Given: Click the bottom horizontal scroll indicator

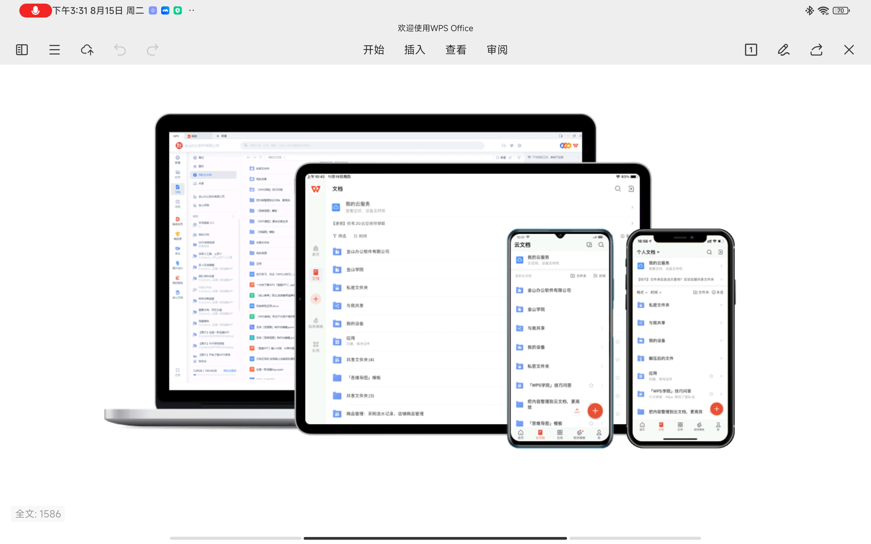Looking at the screenshot, I should coord(435,538).
